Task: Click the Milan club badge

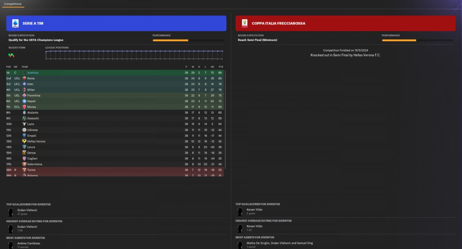Action: [24, 90]
